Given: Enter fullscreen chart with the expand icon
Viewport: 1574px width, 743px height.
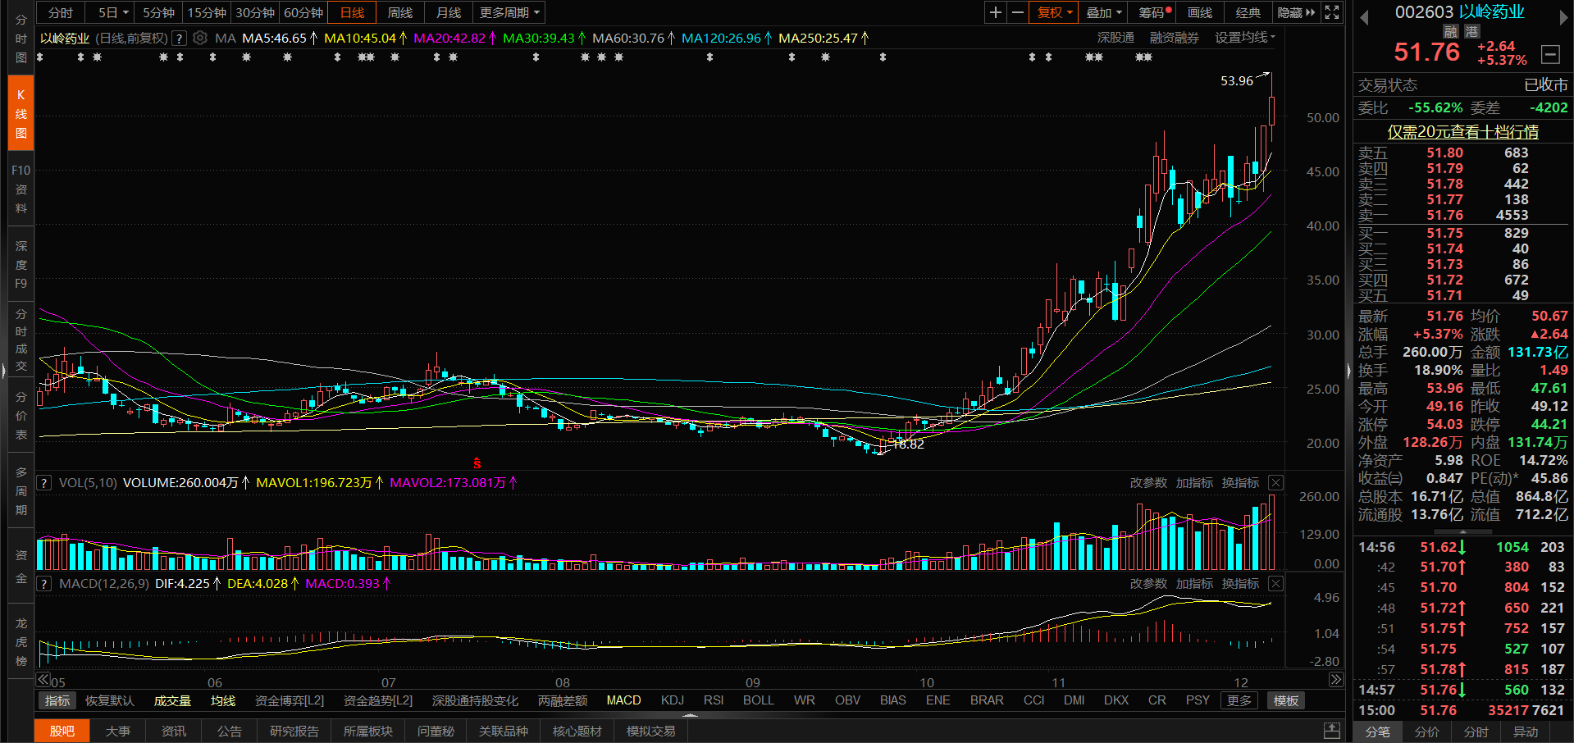Looking at the screenshot, I should coord(1332,12).
